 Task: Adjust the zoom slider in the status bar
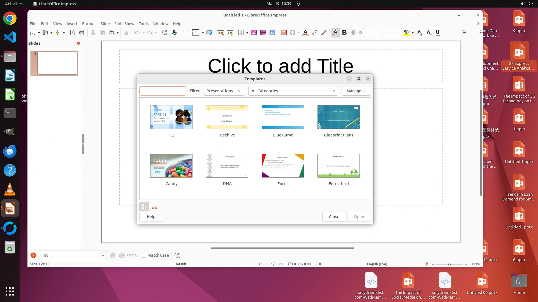pyautogui.click(x=449, y=264)
